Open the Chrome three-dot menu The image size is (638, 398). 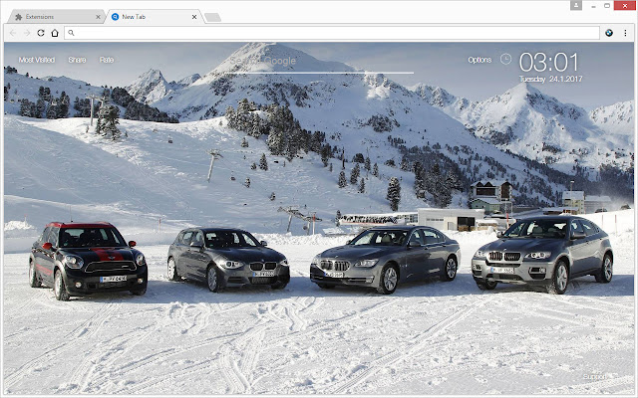click(x=625, y=33)
